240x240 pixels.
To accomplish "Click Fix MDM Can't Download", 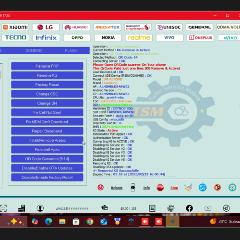I will click(x=47, y=121).
